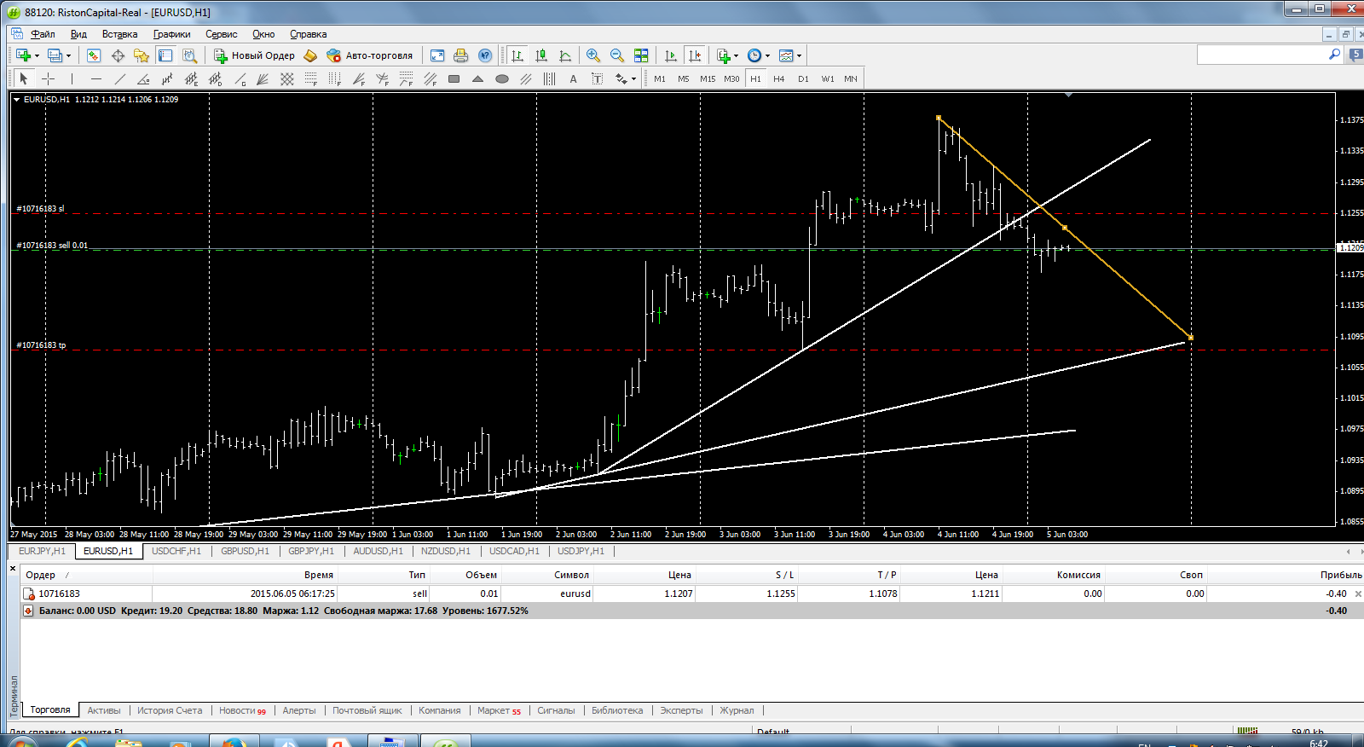Open a new chart window icon
The height and width of the screenshot is (747, 1364).
tap(23, 55)
